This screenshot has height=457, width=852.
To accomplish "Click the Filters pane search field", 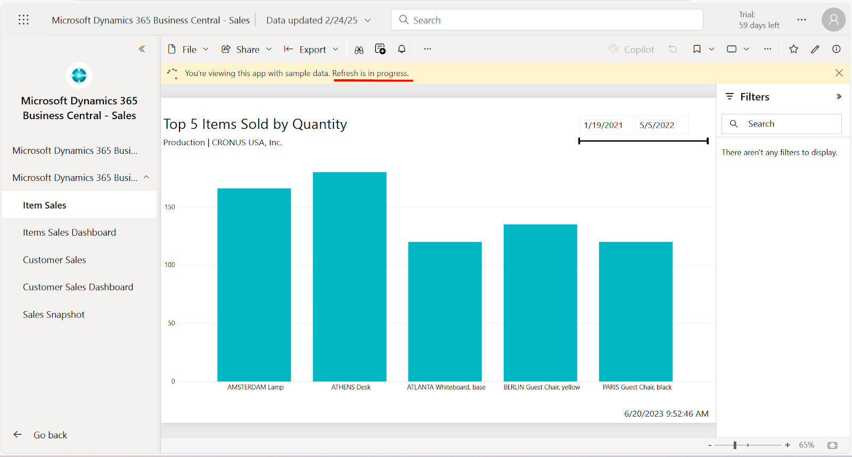I will click(x=781, y=124).
